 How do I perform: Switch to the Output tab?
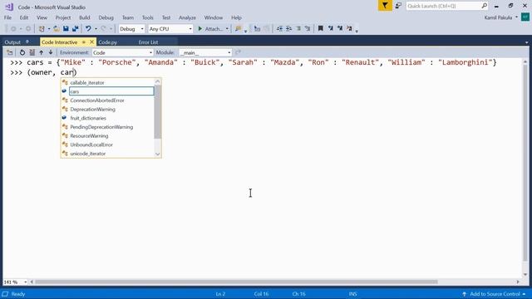point(12,42)
